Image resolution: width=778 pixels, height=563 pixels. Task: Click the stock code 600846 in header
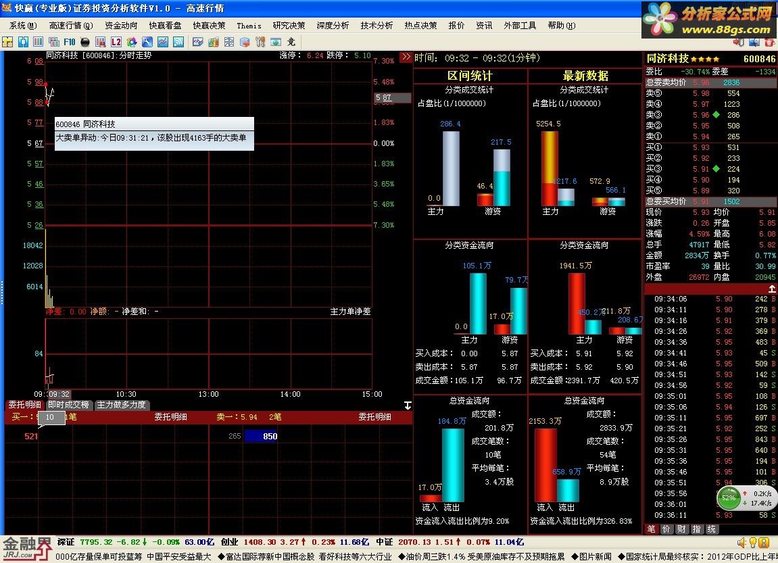(x=759, y=59)
